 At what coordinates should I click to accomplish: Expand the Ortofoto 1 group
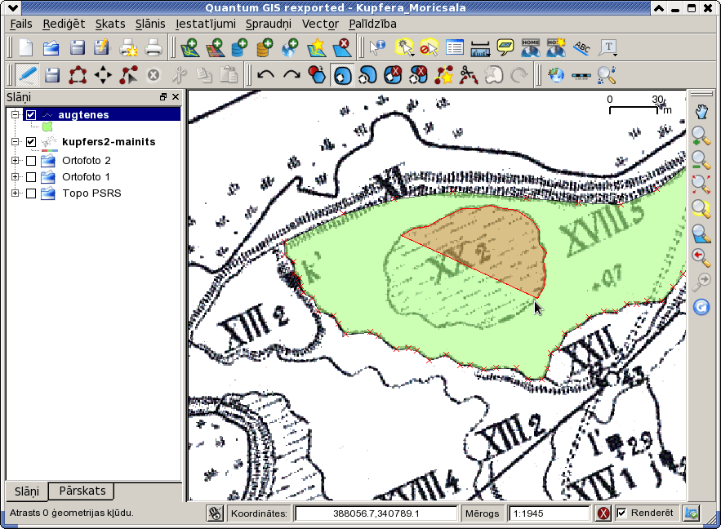click(16, 176)
